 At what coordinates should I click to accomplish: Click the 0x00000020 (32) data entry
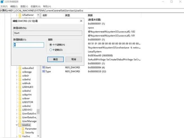97,72
